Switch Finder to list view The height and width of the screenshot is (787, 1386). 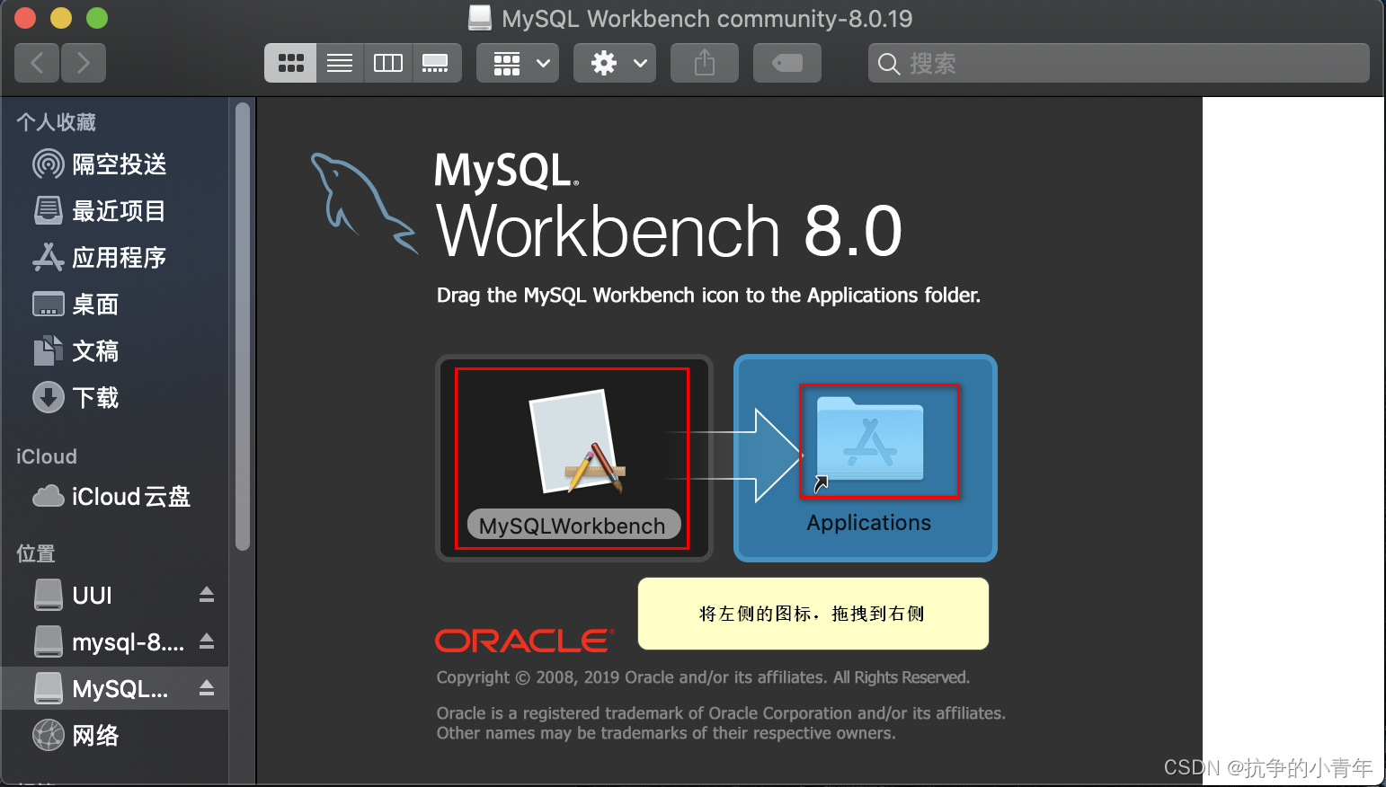pos(340,63)
